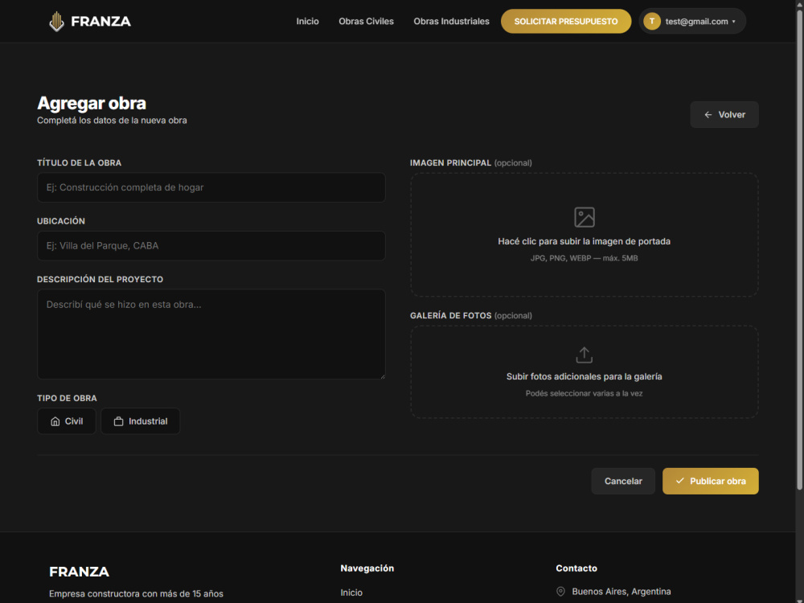804x603 pixels.
Task: Click the 'Agregar obra' heading
Action: [x=92, y=103]
